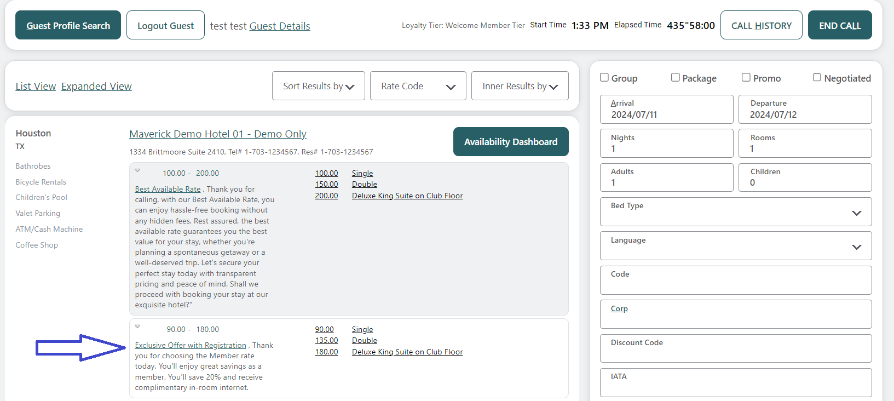Viewport: 894px width, 401px height.
Task: Click into the Adults field
Action: click(x=667, y=177)
